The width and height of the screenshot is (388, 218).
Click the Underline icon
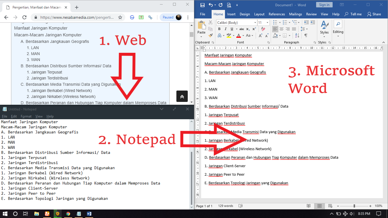pyautogui.click(x=231, y=29)
